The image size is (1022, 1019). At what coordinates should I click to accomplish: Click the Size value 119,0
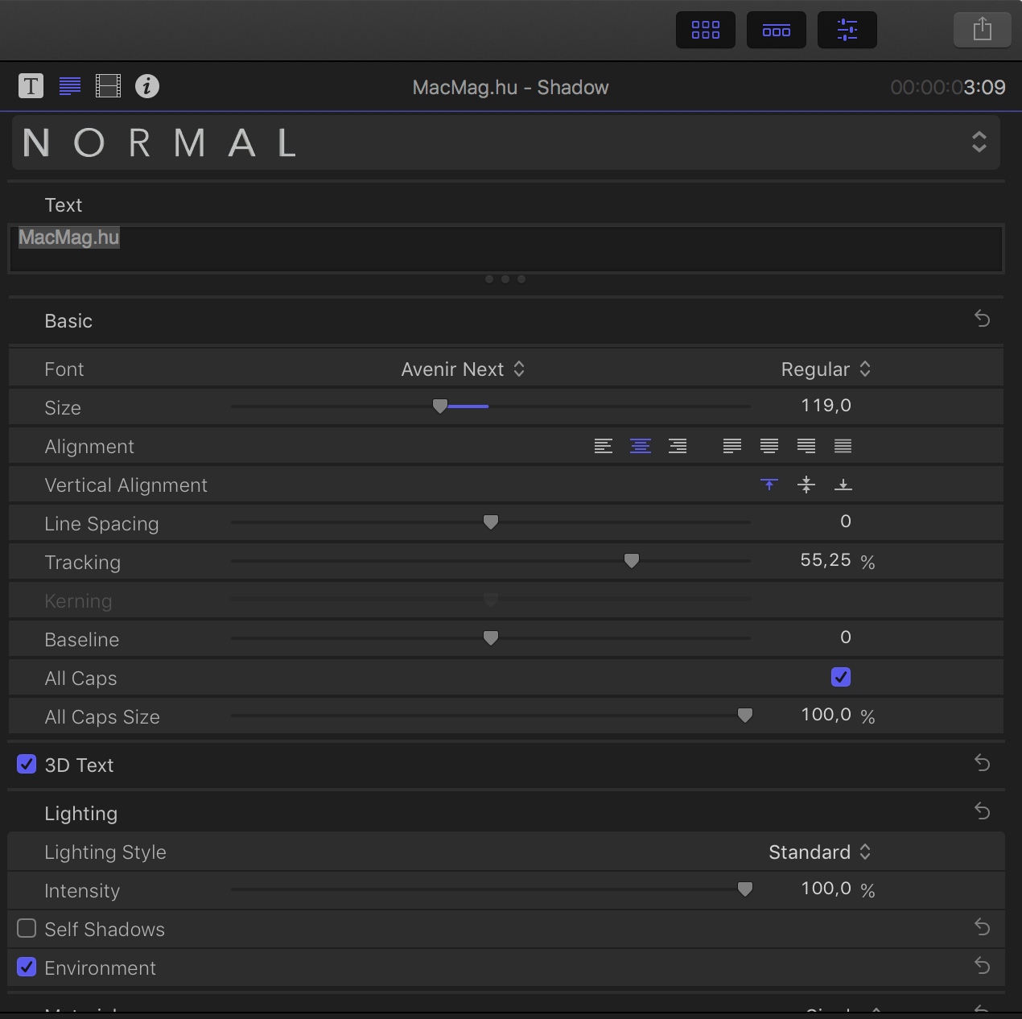coord(826,406)
